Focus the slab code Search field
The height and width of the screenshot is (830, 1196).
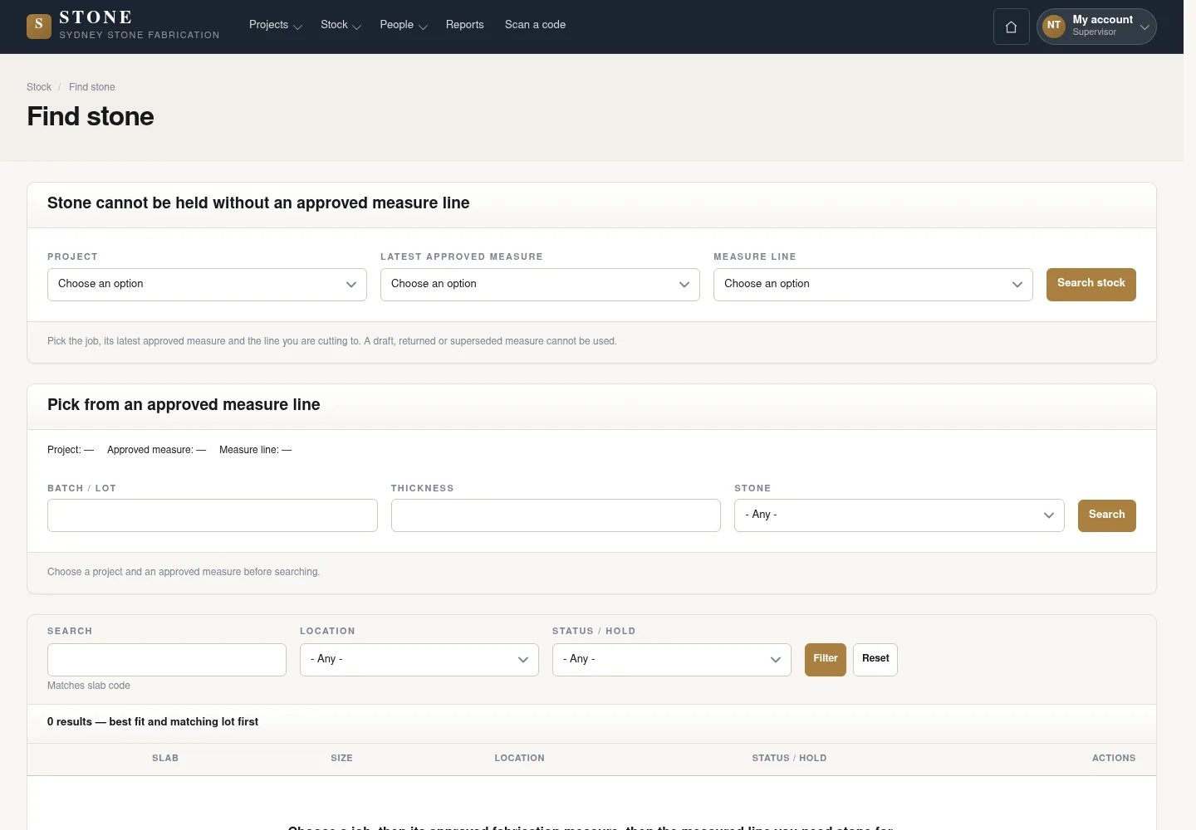pyautogui.click(x=167, y=660)
